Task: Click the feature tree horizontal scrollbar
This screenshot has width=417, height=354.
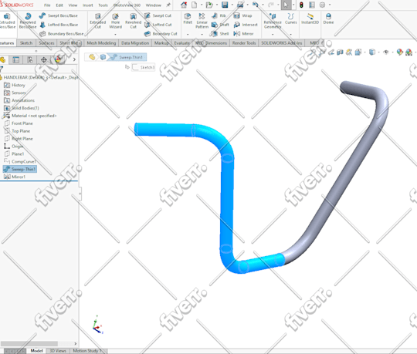Action: point(29,343)
